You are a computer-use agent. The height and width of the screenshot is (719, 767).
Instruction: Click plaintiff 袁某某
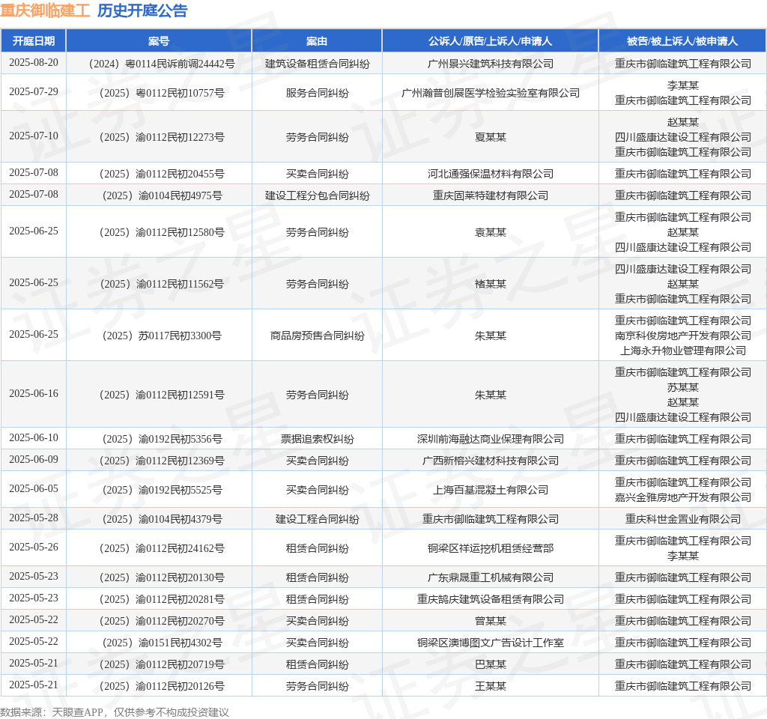coord(490,232)
